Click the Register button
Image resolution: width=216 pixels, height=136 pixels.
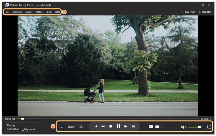tap(205, 12)
